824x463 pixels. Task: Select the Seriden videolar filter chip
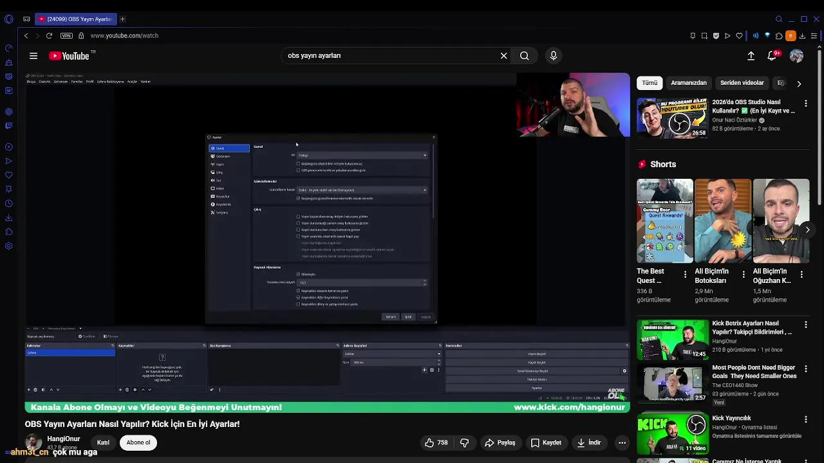coord(742,83)
